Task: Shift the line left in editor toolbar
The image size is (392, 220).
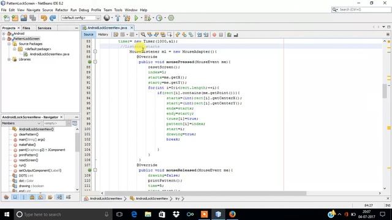Action: coord(199,35)
